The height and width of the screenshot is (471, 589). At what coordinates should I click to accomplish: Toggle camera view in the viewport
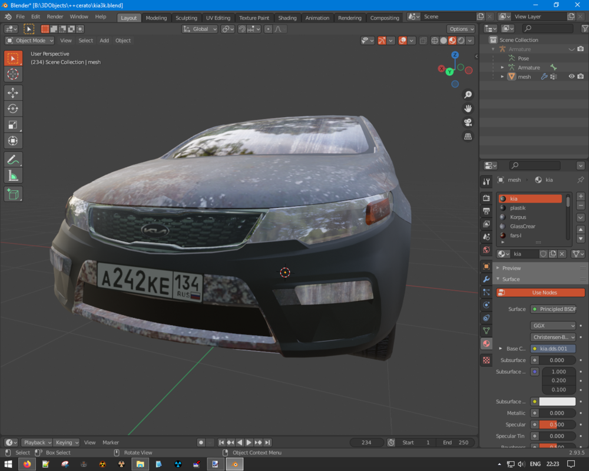468,122
